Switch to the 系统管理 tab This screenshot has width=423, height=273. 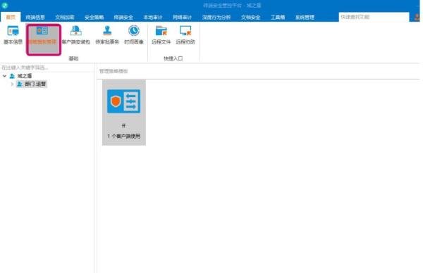305,17
